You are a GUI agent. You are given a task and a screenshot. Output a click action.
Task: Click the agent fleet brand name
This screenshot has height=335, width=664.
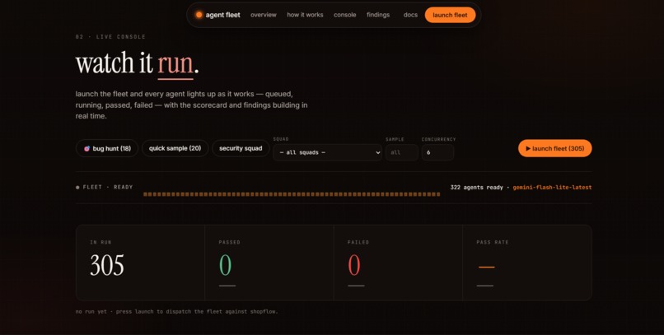[222, 15]
